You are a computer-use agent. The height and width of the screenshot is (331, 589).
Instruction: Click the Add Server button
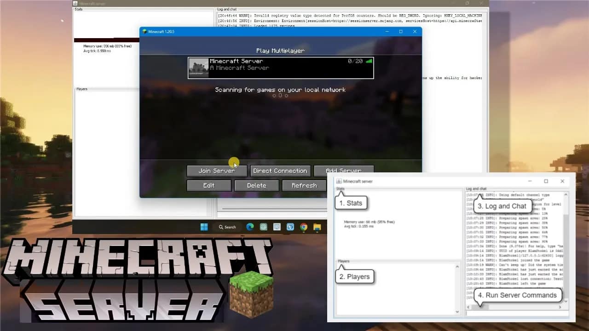pyautogui.click(x=344, y=171)
